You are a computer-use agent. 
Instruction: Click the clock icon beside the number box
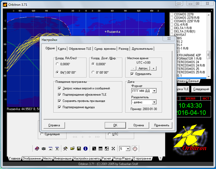click(135, 149)
